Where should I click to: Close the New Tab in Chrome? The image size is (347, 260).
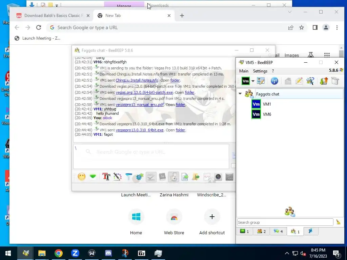(169, 16)
